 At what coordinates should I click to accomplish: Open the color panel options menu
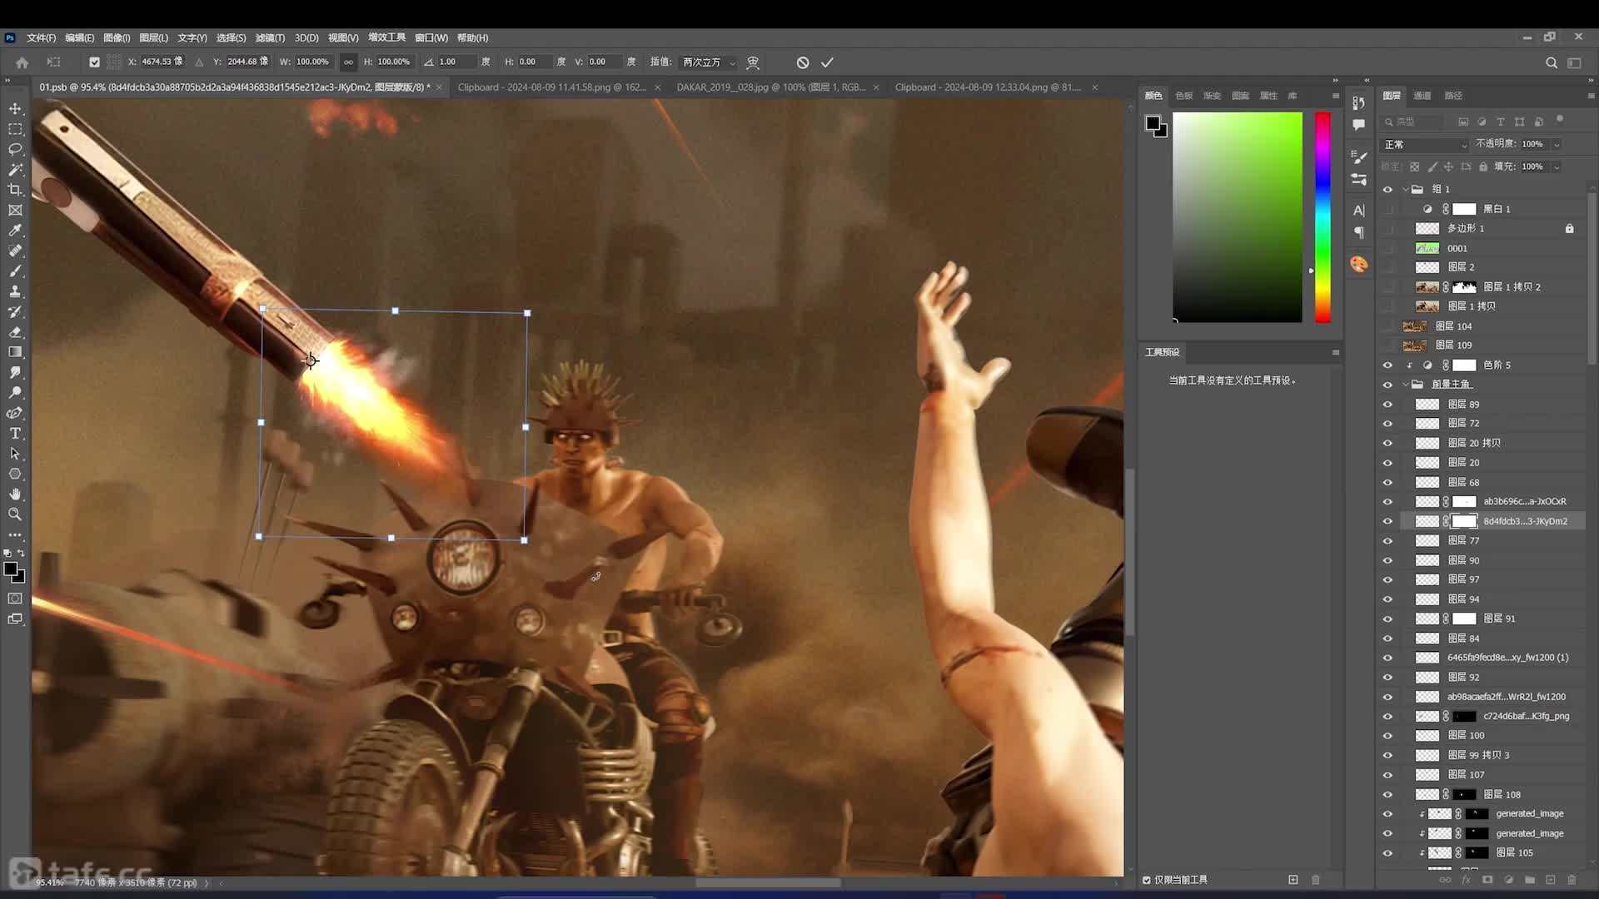1336,96
